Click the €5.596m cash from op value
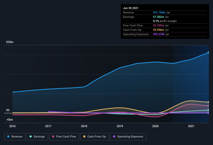This screenshot has width=213, height=145. point(159,30)
